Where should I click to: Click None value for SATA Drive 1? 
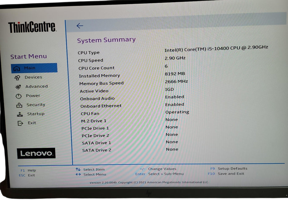(x=172, y=142)
